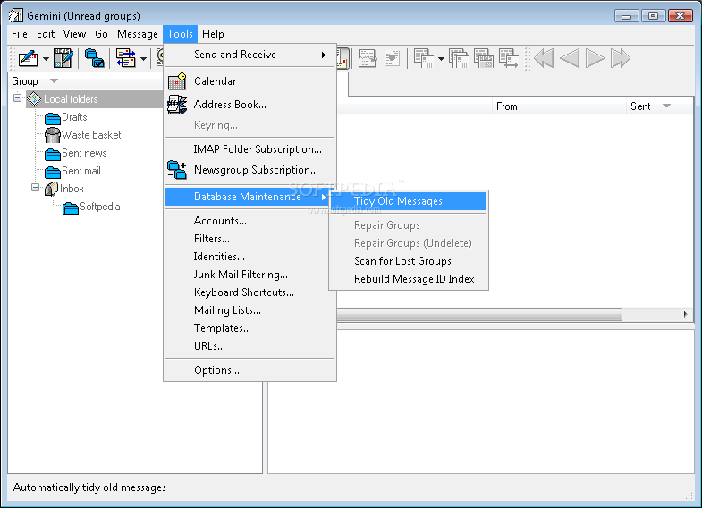The width and height of the screenshot is (702, 508).
Task: Click the Newsgroup Subscription icon in the Tools menu
Action: 177,170
